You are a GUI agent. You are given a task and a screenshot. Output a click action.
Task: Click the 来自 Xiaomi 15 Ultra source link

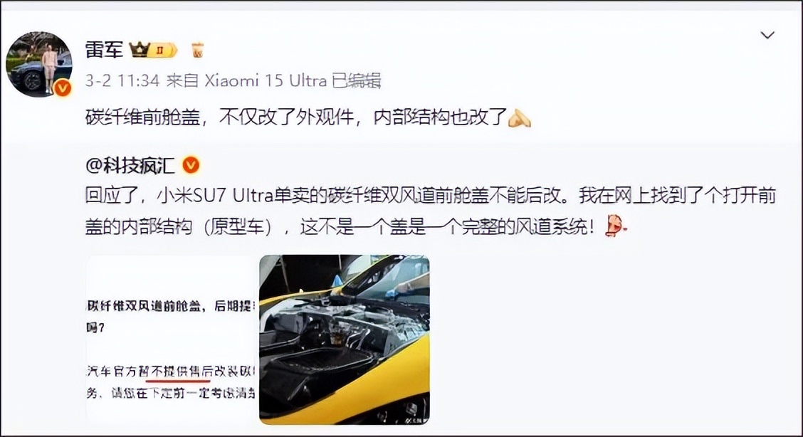[247, 81]
